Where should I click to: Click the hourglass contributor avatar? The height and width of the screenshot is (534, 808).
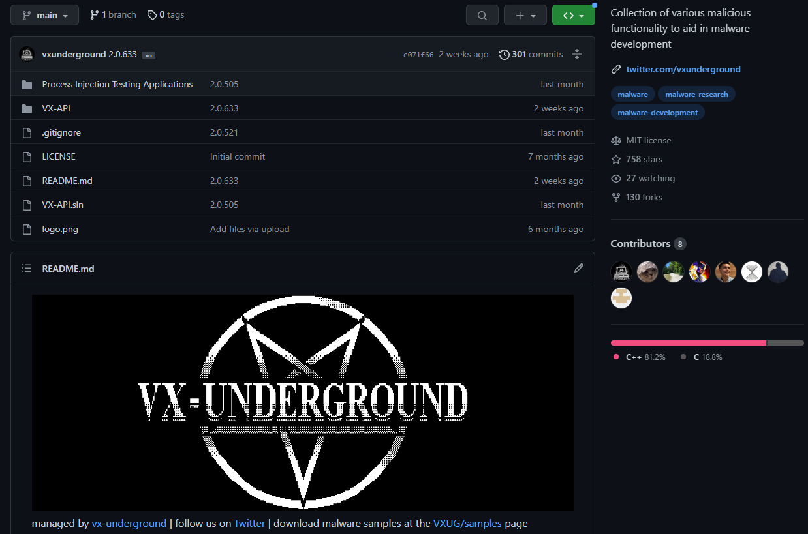pos(752,272)
